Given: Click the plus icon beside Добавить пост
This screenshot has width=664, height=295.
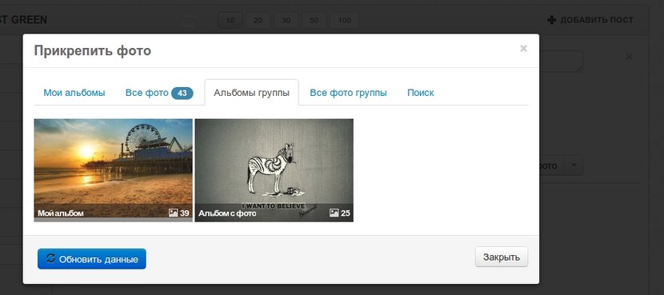Looking at the screenshot, I should (551, 20).
